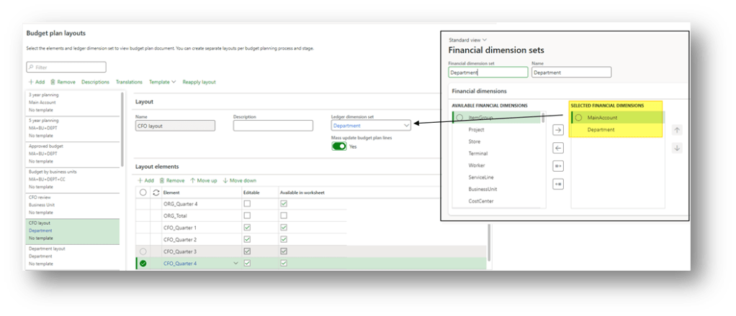Click Add in the Layout elements toolbar

point(145,180)
